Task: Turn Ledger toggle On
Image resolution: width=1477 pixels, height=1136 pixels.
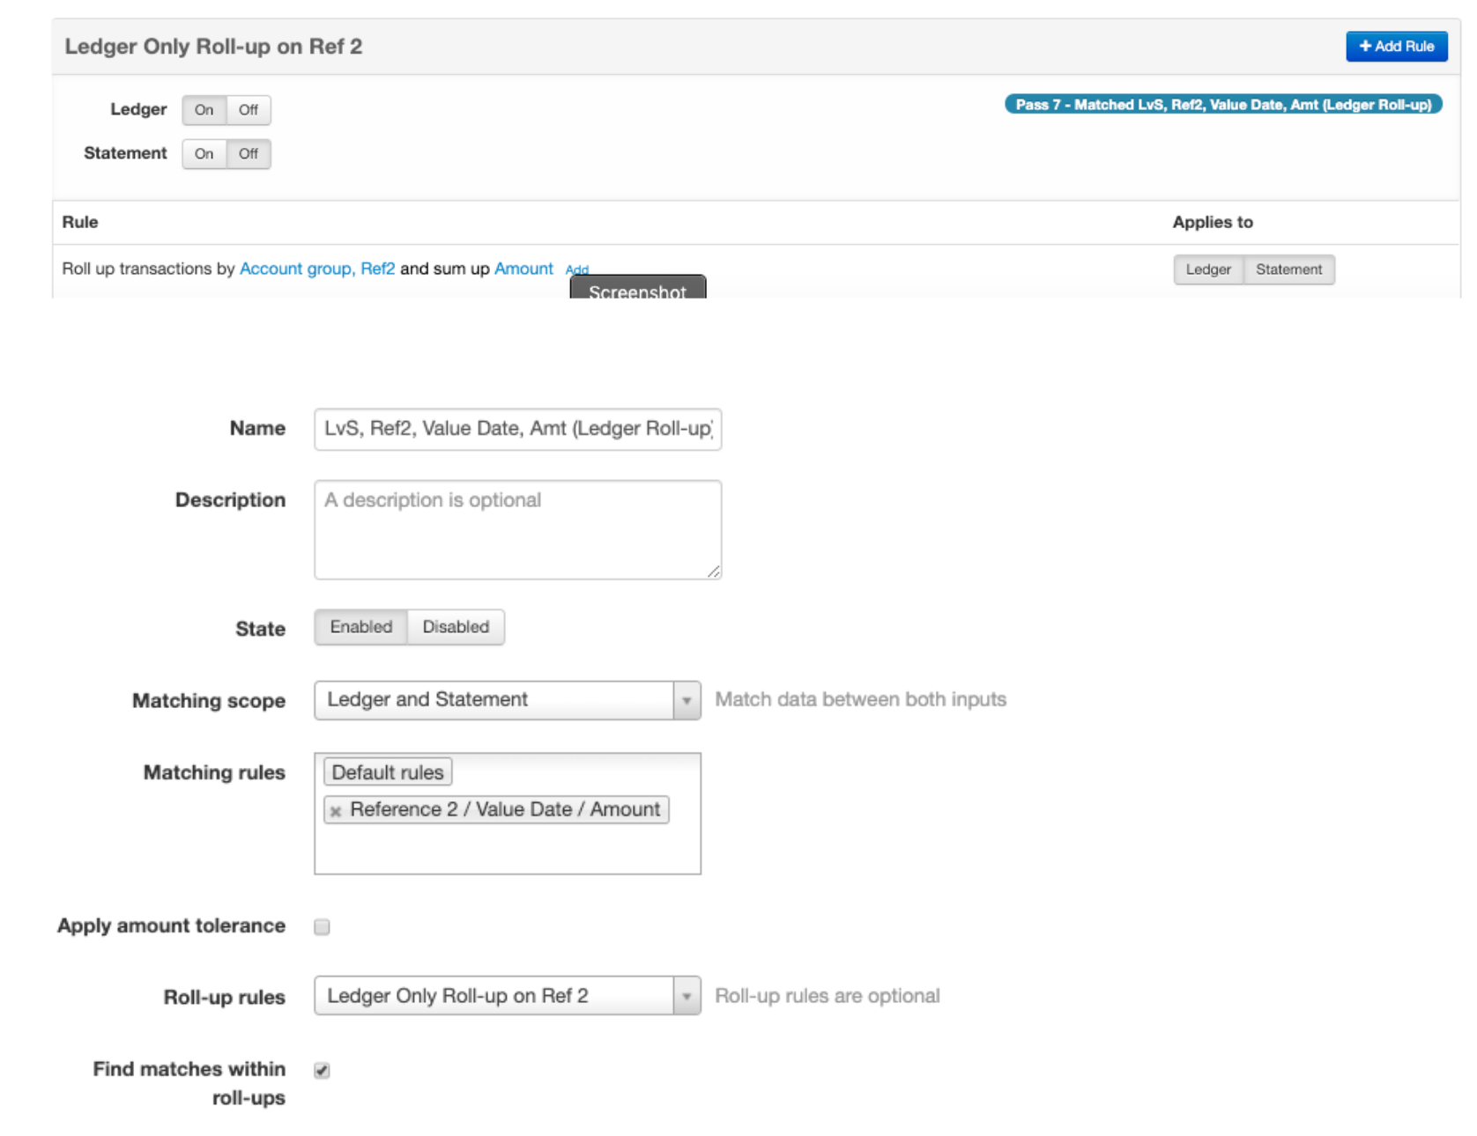Action: 204,110
